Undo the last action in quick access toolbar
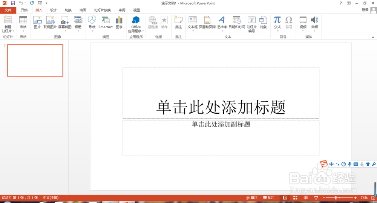This screenshot has width=377, height=203. pyautogui.click(x=21, y=3)
